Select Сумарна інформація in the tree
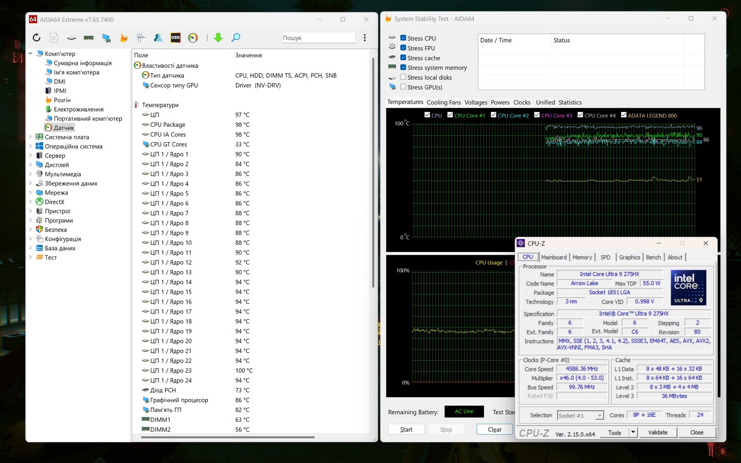741x463 pixels. pos(82,63)
